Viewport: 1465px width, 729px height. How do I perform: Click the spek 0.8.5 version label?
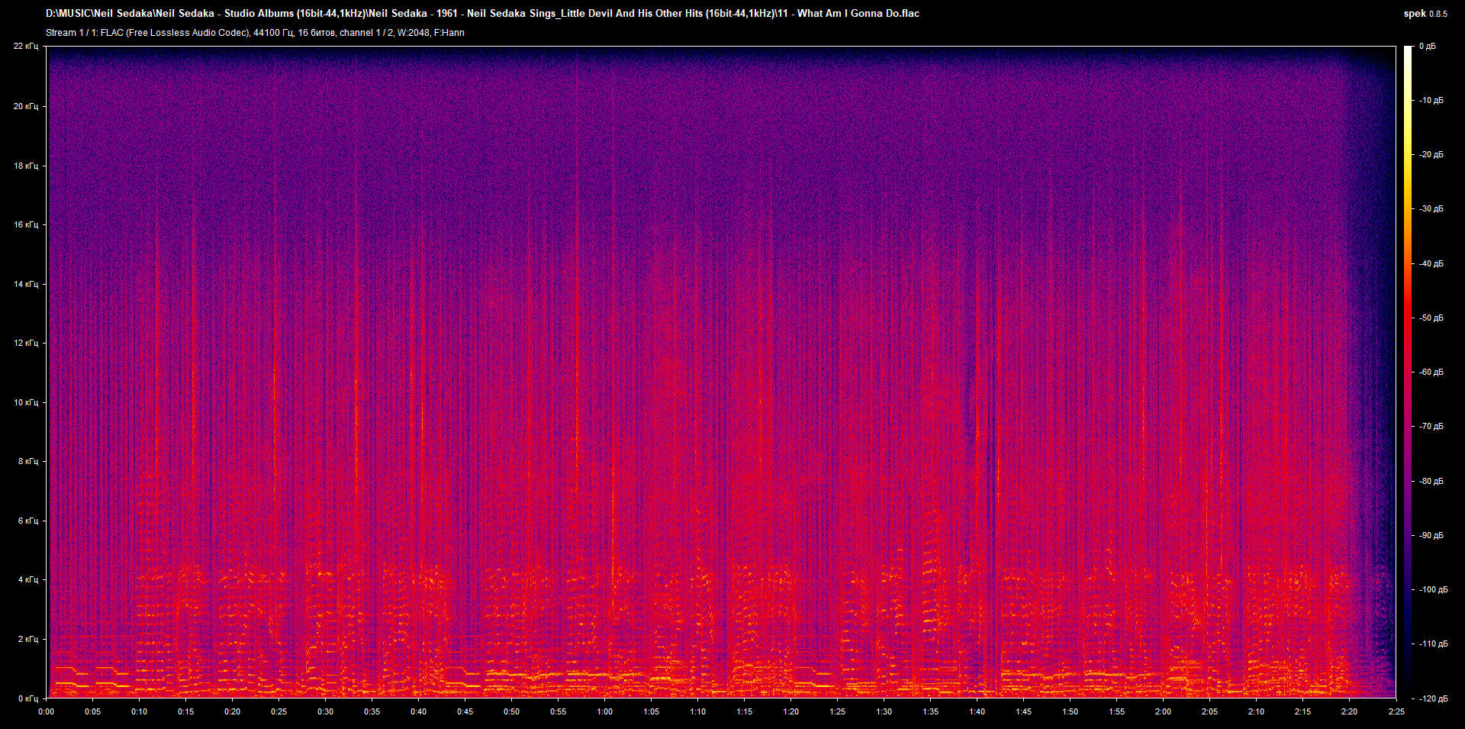coord(1425,14)
